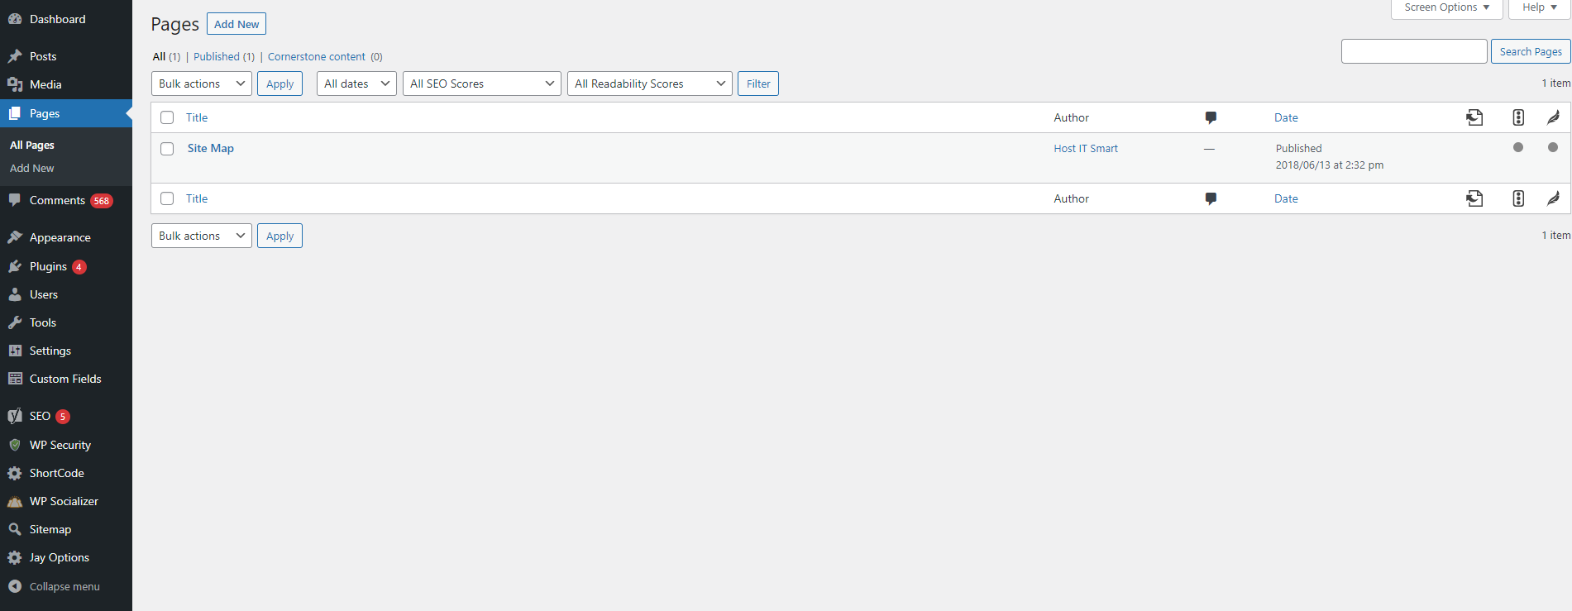Tick the select-all checkbox in table footer
This screenshot has width=1572, height=611.
[167, 198]
